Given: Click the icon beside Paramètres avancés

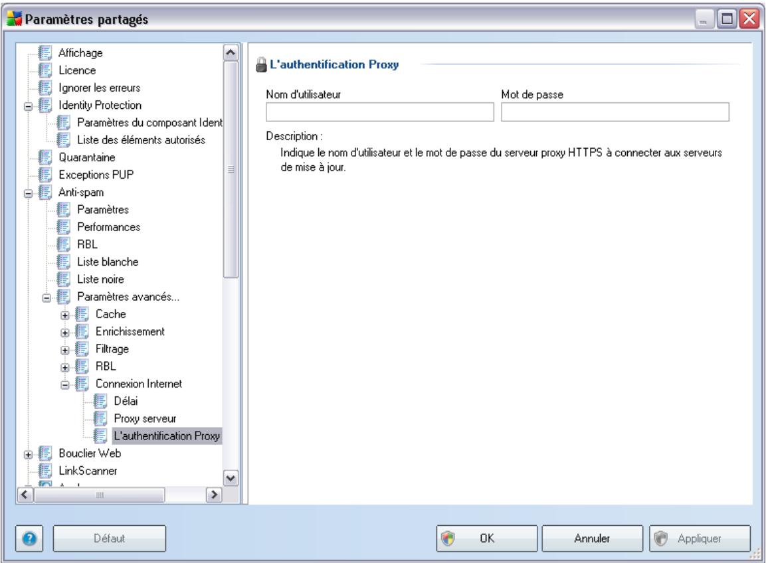Looking at the screenshot, I should pos(63,297).
